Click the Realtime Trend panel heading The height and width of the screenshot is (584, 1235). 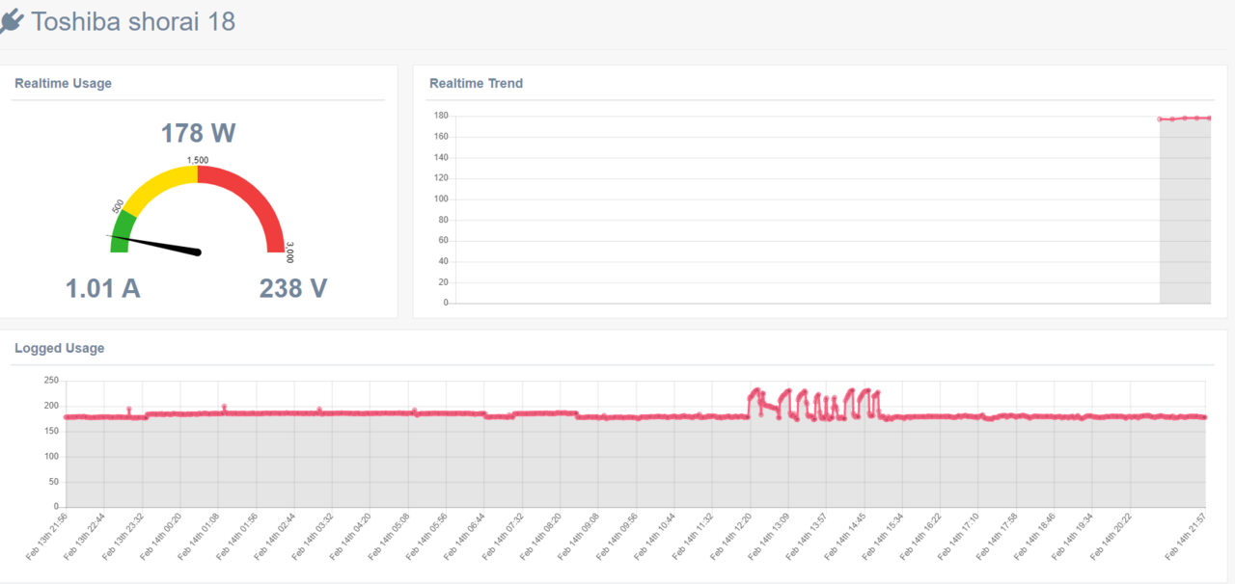point(476,83)
